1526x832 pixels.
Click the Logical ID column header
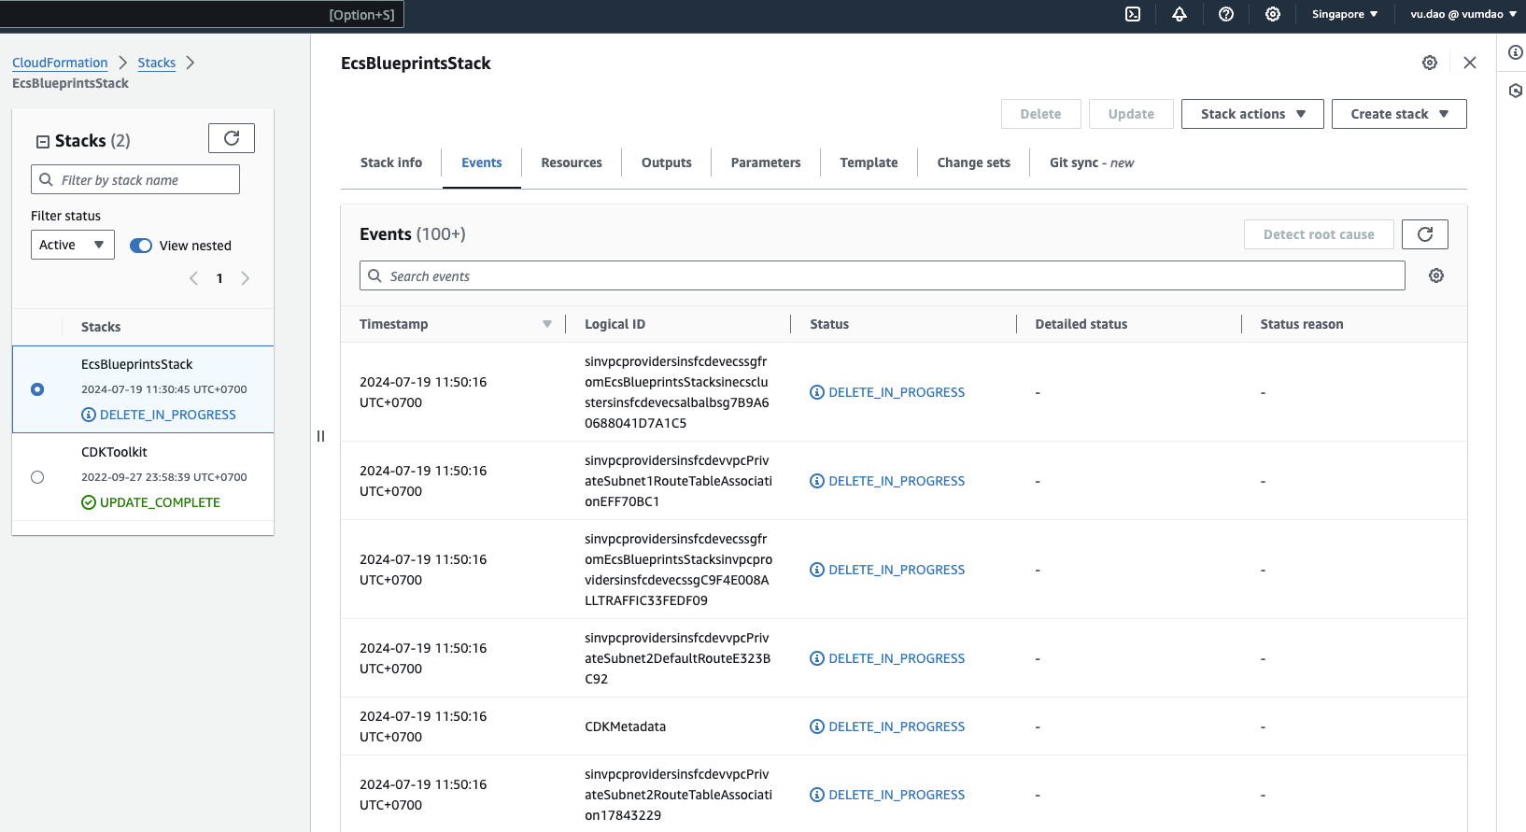(615, 324)
